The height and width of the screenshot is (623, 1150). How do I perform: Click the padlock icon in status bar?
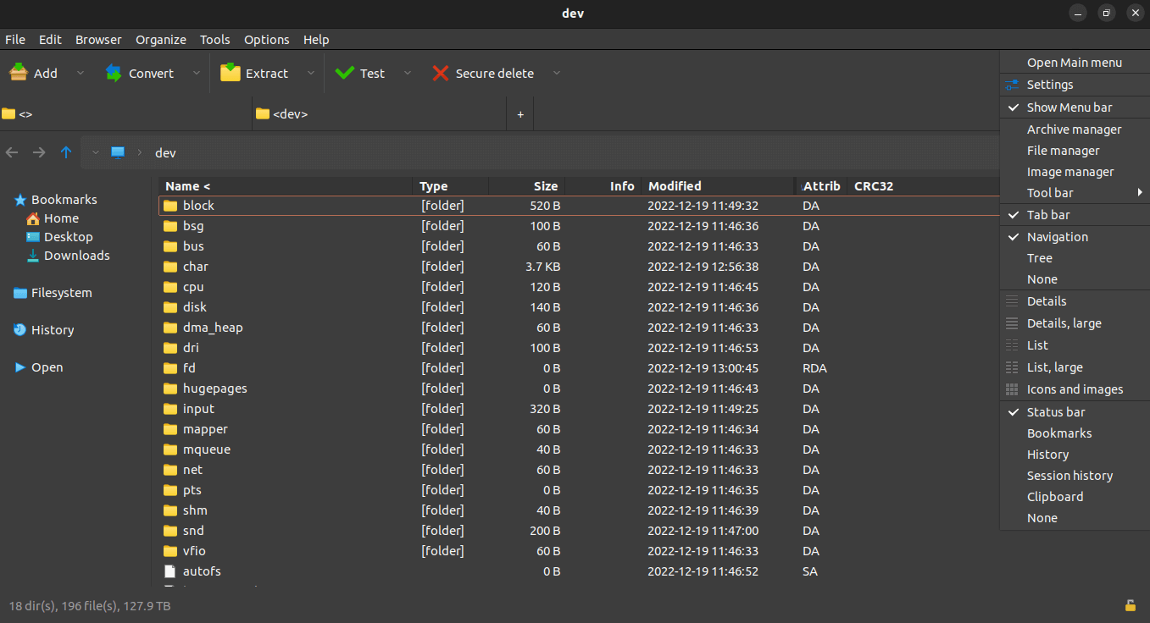pyautogui.click(x=1130, y=605)
